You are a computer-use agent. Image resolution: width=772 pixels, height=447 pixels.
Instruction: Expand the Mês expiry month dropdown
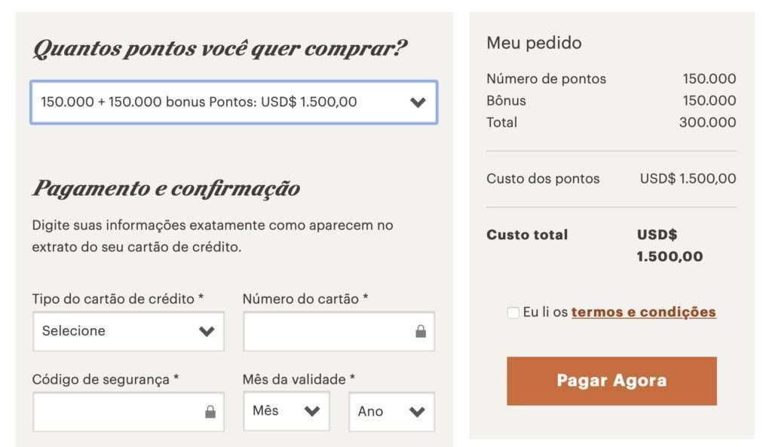click(x=286, y=411)
